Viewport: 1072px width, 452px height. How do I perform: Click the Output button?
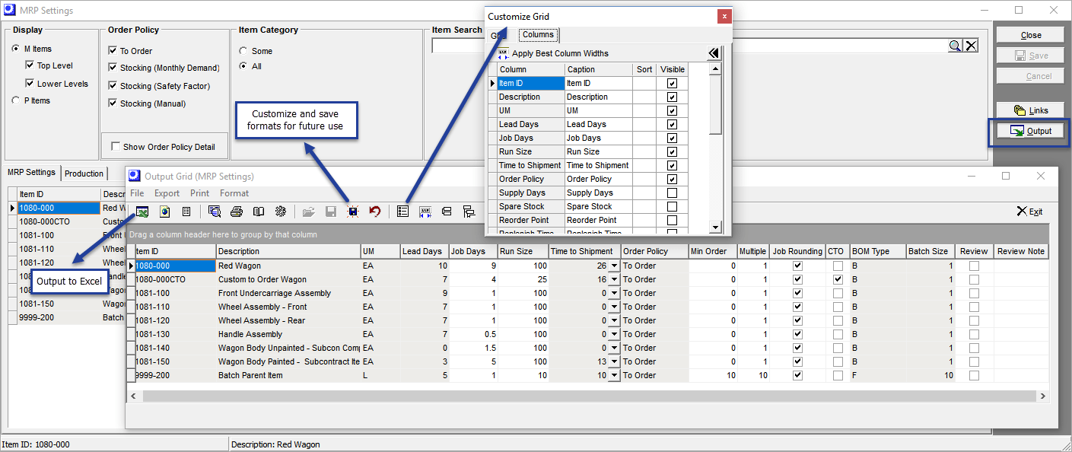(x=1029, y=130)
